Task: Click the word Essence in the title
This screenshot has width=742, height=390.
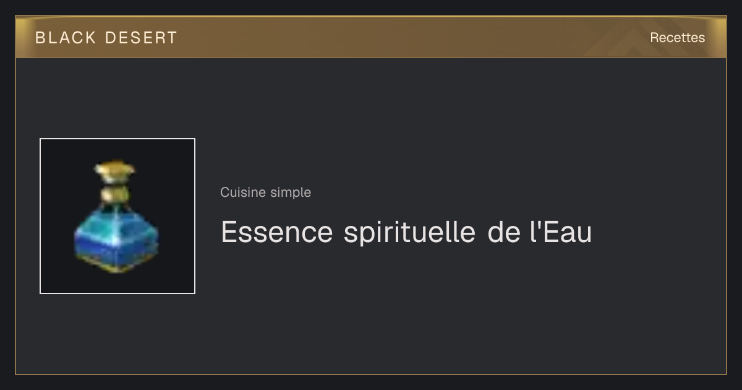Action: pyautogui.click(x=276, y=232)
